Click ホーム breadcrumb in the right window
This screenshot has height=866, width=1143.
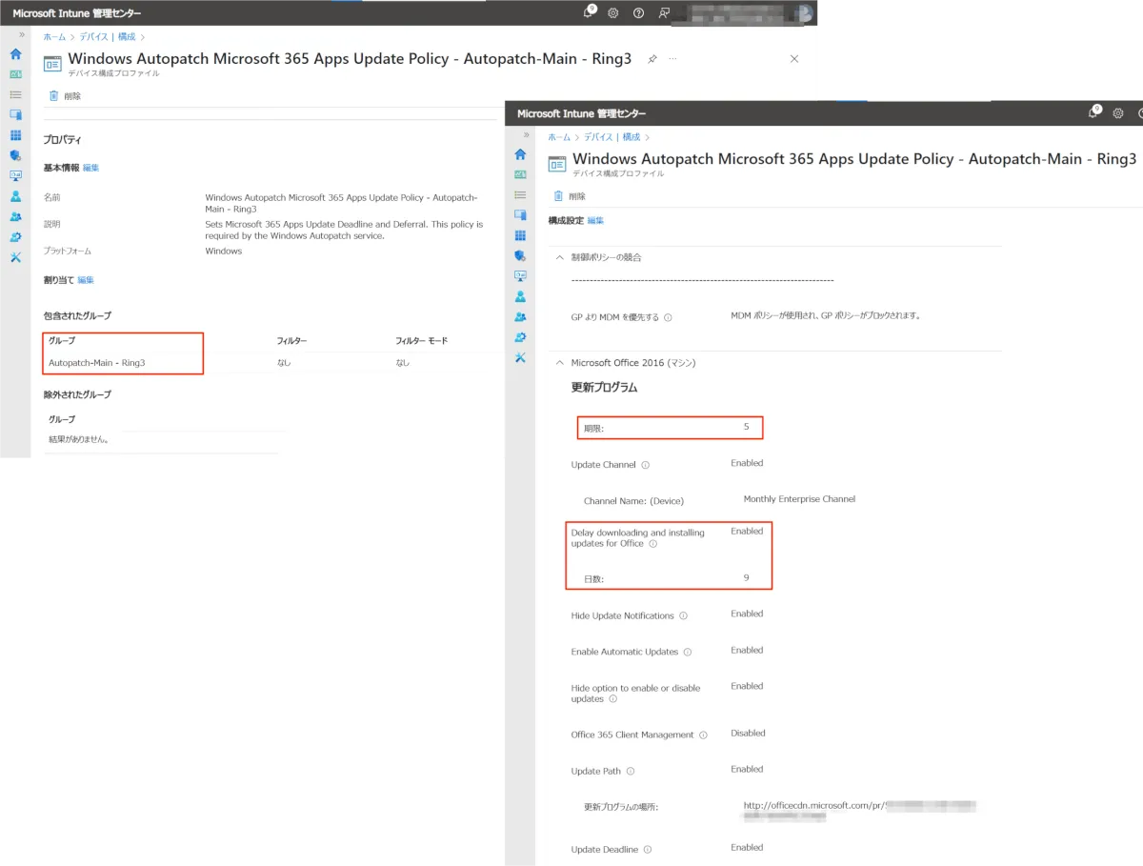pyautogui.click(x=559, y=137)
